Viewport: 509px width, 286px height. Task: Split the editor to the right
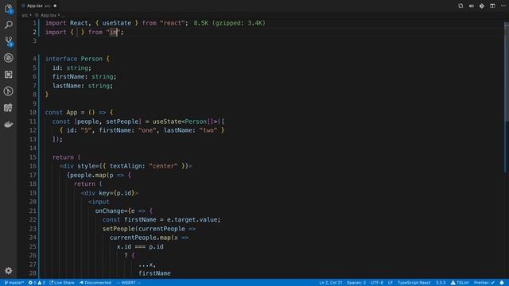point(492,6)
